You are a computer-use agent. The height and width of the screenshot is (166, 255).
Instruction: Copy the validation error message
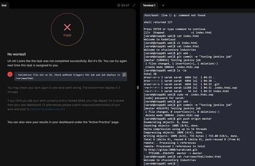tap(124, 75)
